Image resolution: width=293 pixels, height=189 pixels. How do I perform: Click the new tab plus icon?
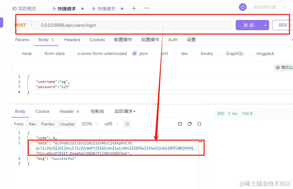(134, 8)
